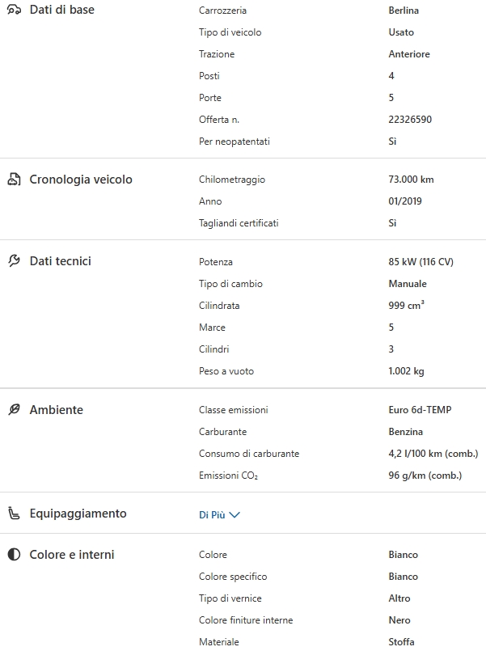Click the Dati di base heading

coord(62,11)
